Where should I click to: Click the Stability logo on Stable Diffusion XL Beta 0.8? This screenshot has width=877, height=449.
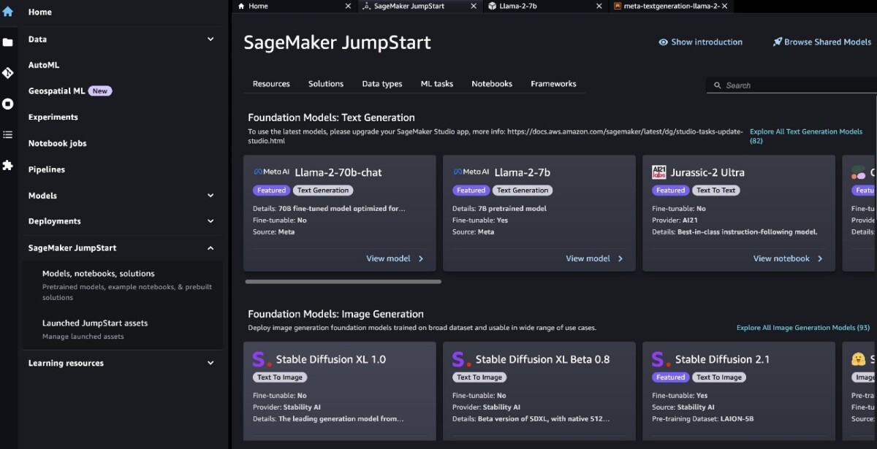pos(461,359)
